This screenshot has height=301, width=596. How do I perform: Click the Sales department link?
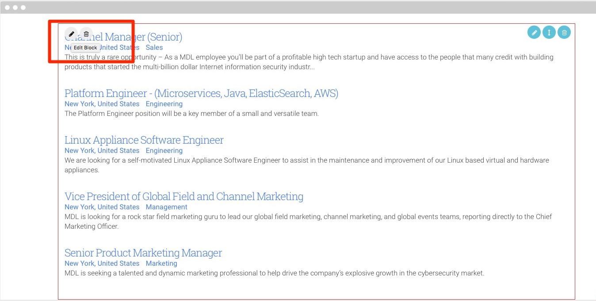[x=154, y=48]
